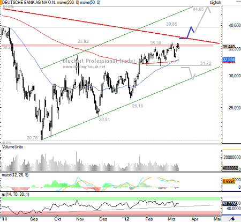Click the 30,000 price axis value
Viewport: 241px width, 222px height.
click(235, 76)
